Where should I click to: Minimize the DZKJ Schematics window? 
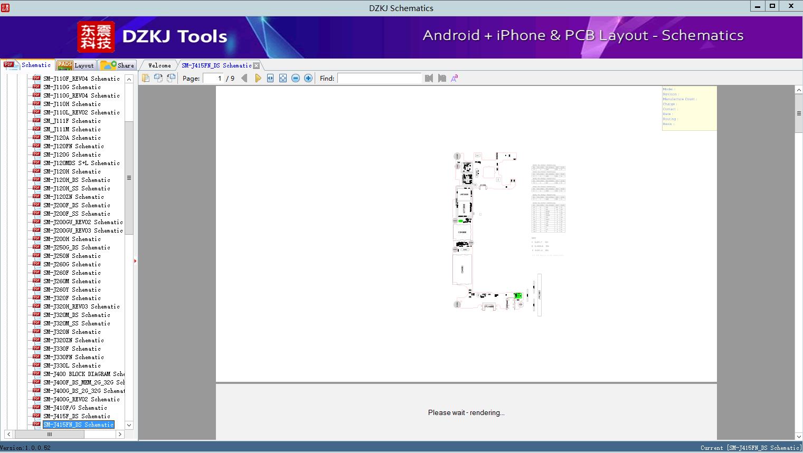click(x=758, y=6)
